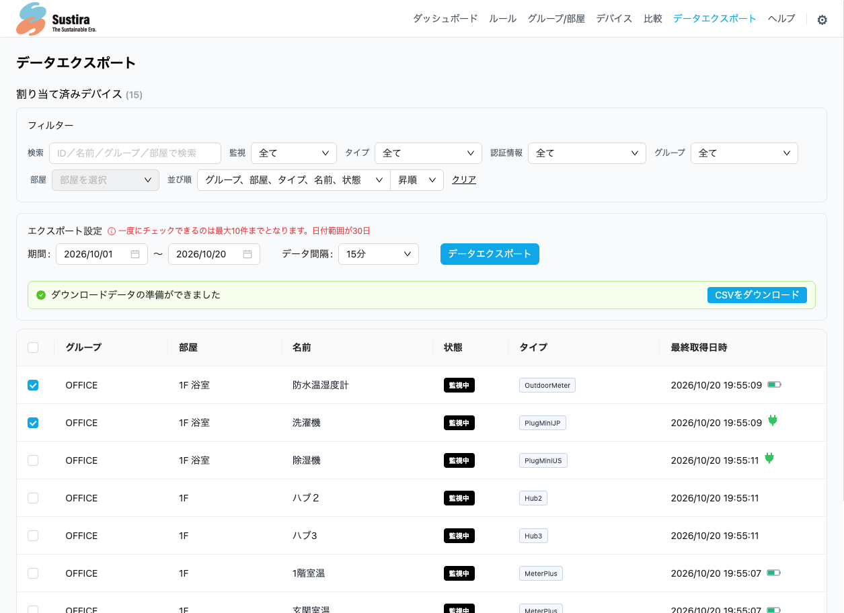Click the device name 除湿機

point(307,460)
